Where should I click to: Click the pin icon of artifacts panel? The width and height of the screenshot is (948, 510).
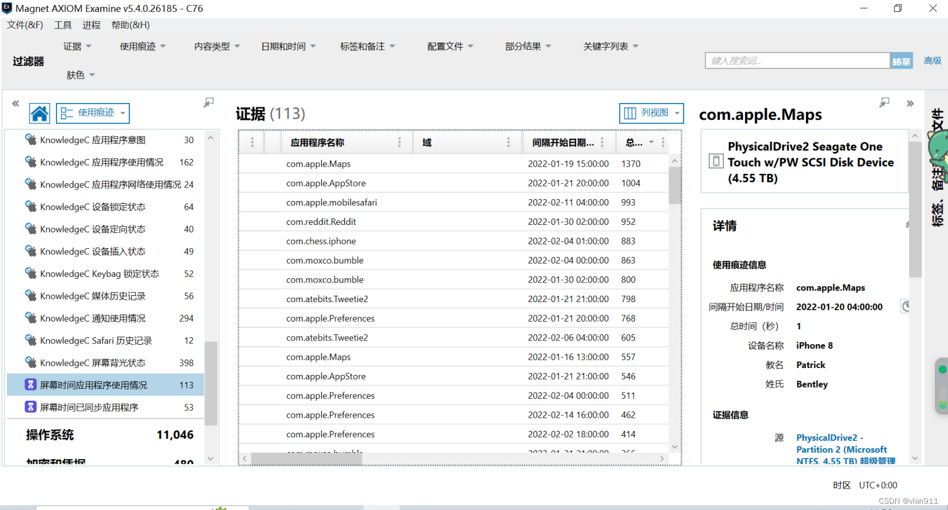pos(209,102)
